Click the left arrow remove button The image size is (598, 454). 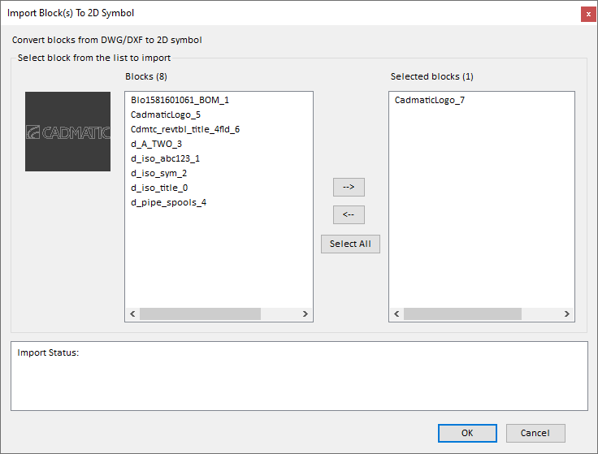(x=349, y=215)
